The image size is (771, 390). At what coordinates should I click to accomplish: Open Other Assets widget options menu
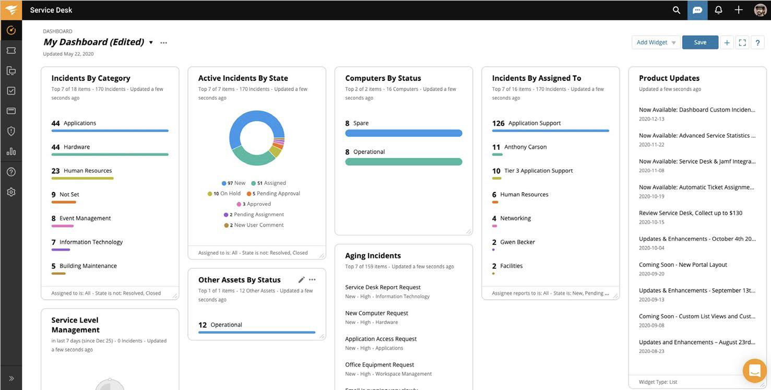312,280
